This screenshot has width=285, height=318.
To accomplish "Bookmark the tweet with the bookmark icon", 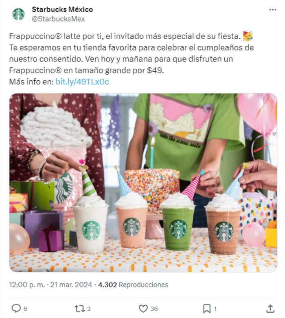I will (x=206, y=309).
